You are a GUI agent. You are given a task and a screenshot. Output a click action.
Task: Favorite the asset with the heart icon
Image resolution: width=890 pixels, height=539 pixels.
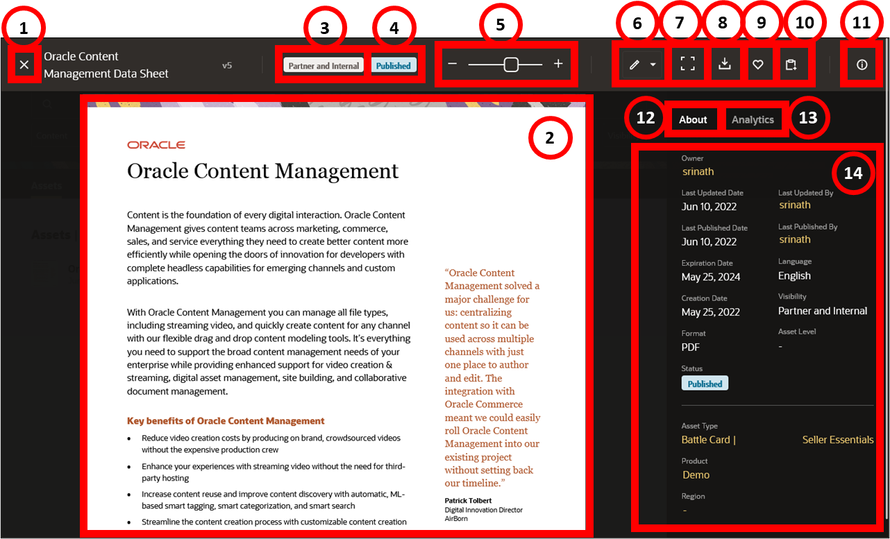[758, 65]
